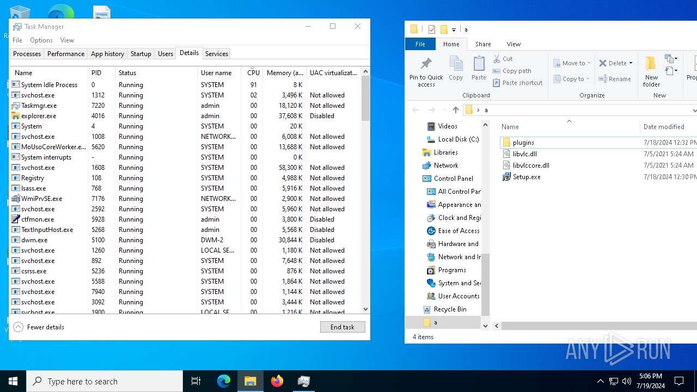Switch to the Processes tab

[x=27, y=54]
